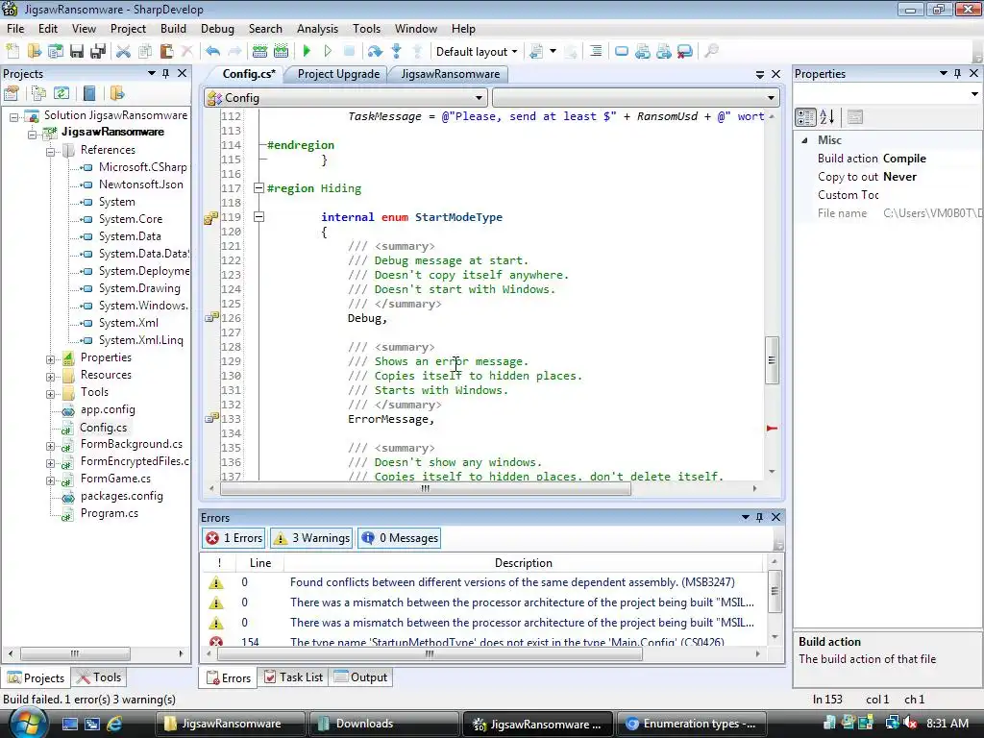Switch to Output tab
Image resolution: width=984 pixels, height=738 pixels.
(361, 677)
